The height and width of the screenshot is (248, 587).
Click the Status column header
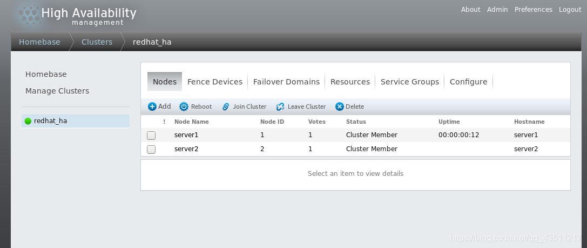point(356,122)
